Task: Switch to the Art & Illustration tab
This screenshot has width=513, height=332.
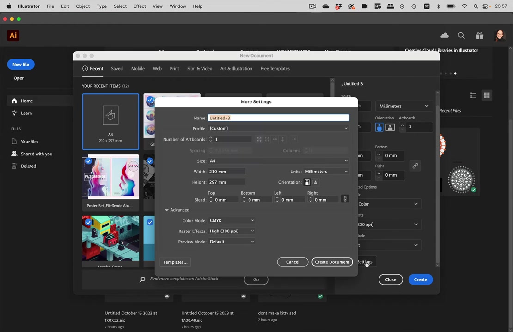Action: click(236, 69)
